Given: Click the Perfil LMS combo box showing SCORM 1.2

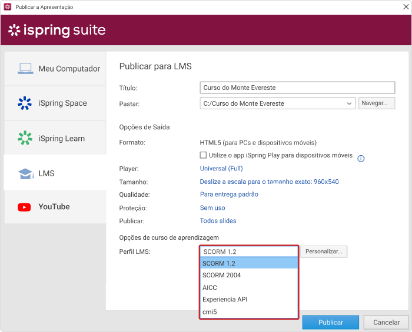Looking at the screenshot, I should (x=249, y=251).
